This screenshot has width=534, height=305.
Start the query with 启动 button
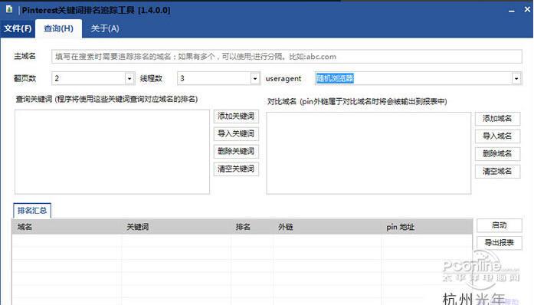(x=500, y=225)
